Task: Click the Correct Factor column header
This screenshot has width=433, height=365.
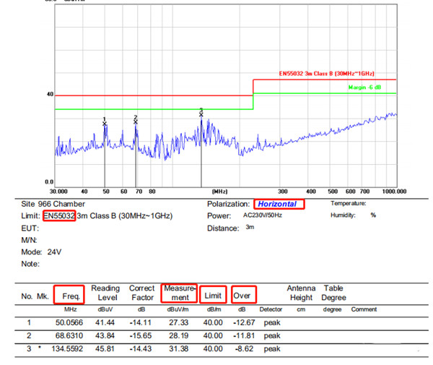Action: (143, 293)
